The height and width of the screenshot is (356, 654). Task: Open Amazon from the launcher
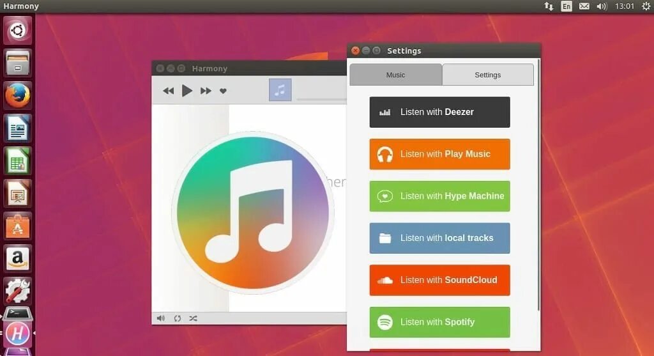pos(17,258)
